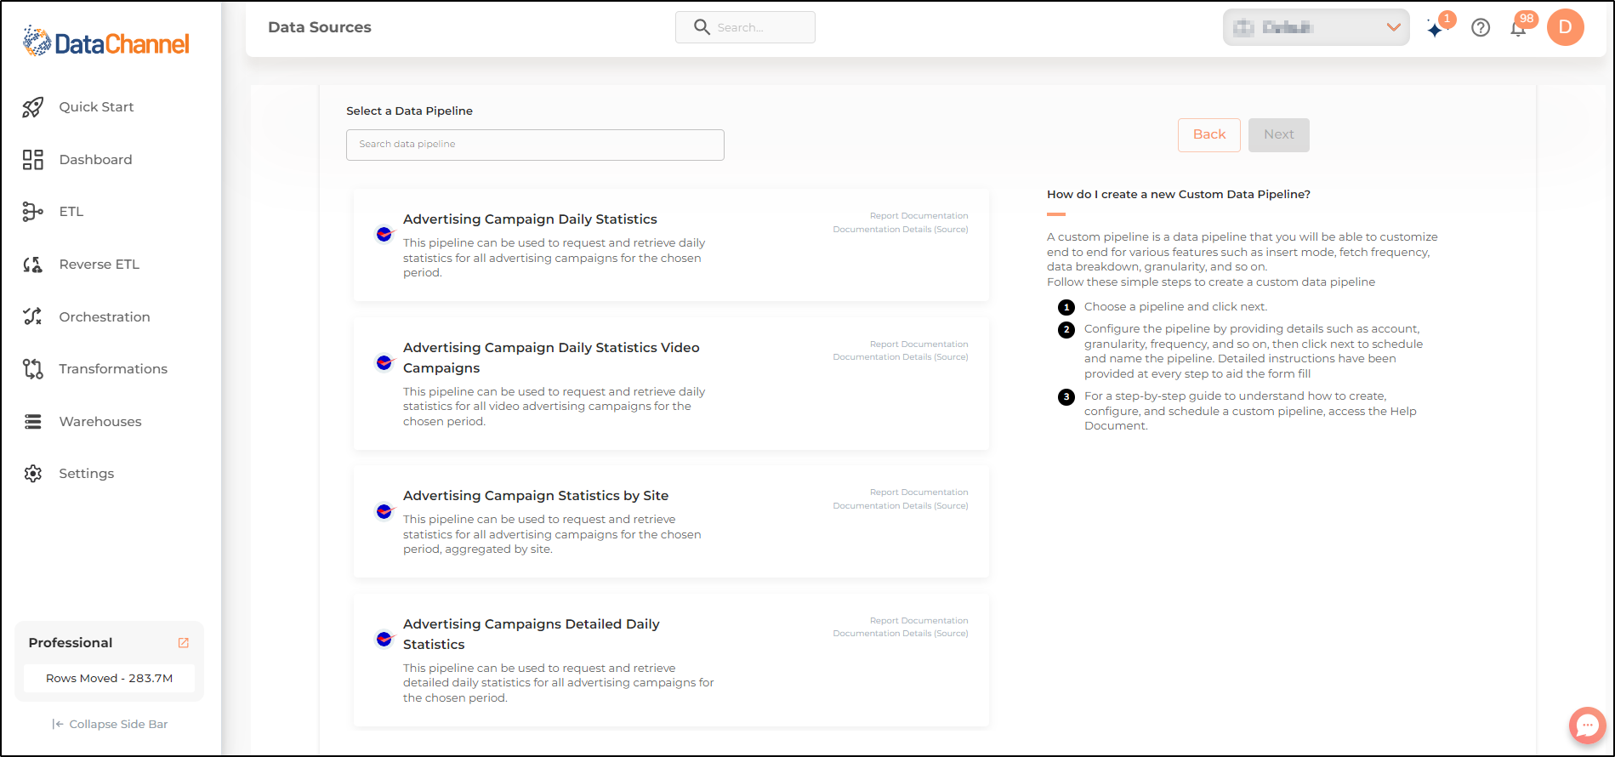Viewport: 1615px width, 757px height.
Task: Go to the ETL section
Action: pyautogui.click(x=71, y=212)
